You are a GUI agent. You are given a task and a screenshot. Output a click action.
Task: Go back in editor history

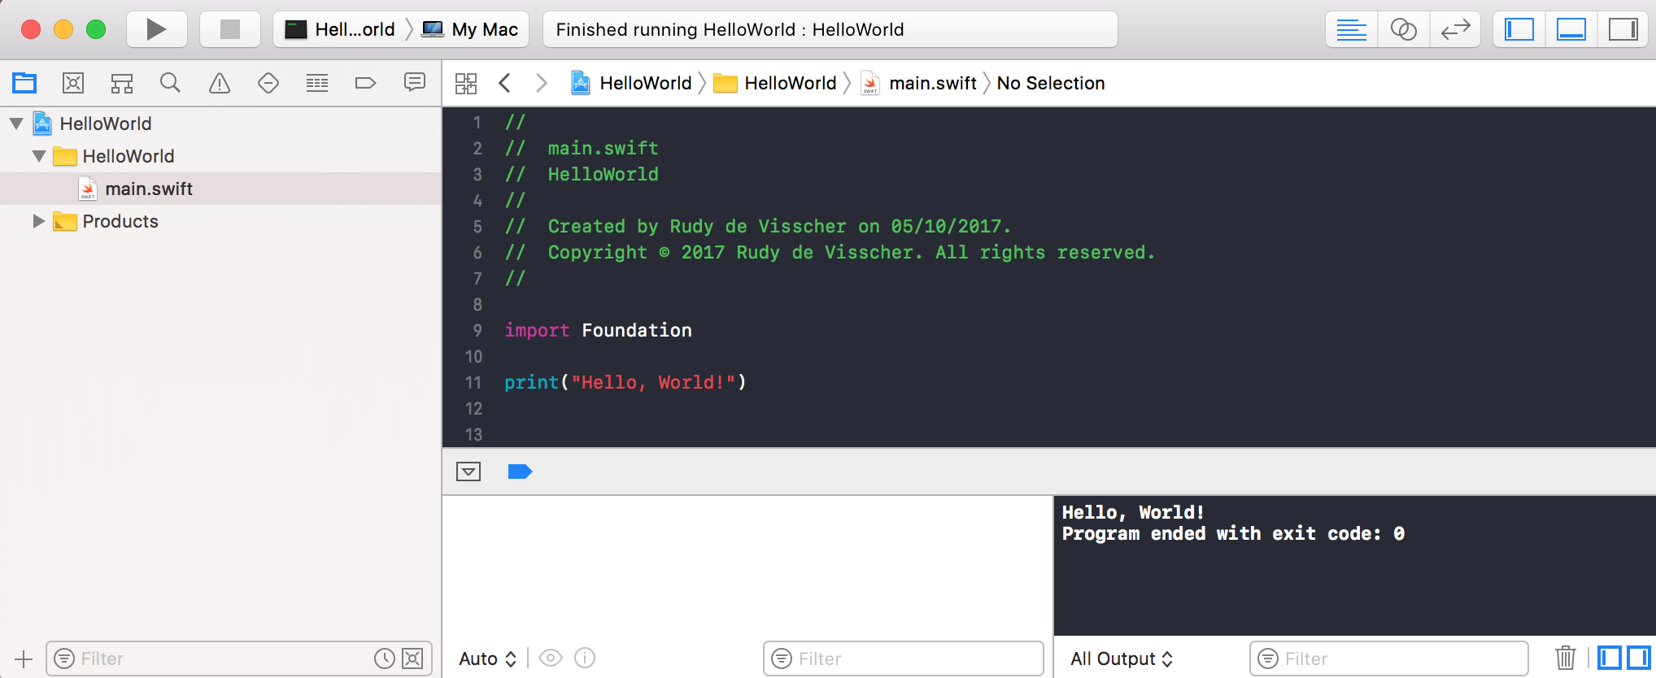point(505,83)
